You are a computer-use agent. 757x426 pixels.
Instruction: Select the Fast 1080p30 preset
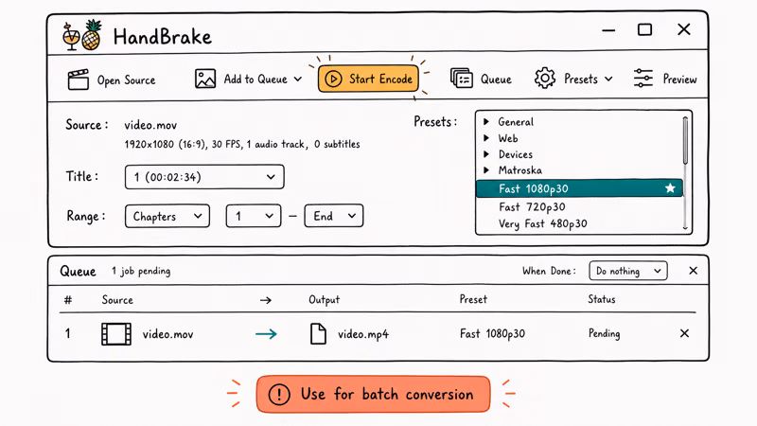[579, 188]
